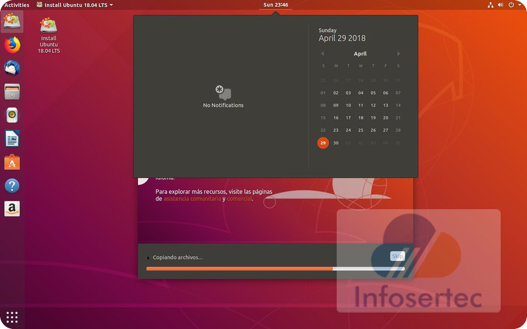Open the Help icon in dock
Image resolution: width=527 pixels, height=329 pixels.
(12, 186)
